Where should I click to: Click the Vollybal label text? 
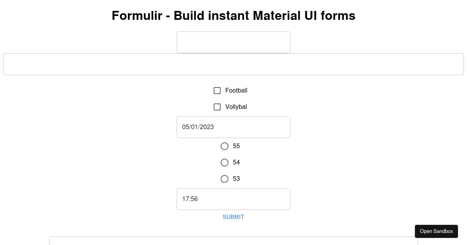point(236,107)
